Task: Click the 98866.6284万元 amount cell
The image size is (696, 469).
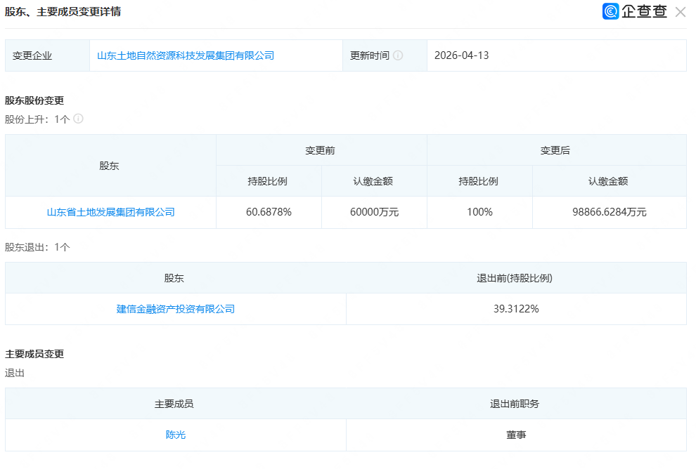Action: [x=609, y=212]
